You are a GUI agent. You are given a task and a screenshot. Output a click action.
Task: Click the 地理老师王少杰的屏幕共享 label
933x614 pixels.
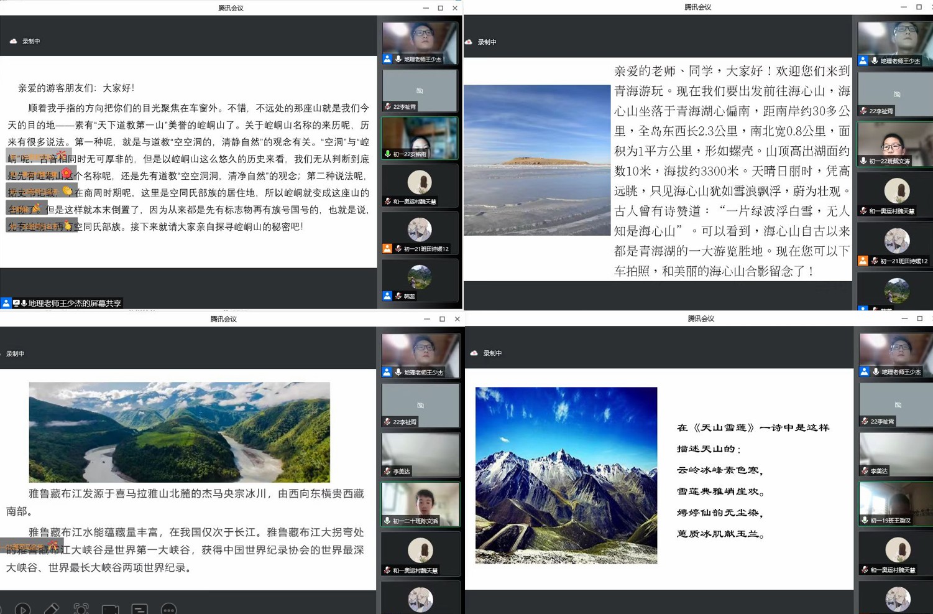[x=74, y=304]
